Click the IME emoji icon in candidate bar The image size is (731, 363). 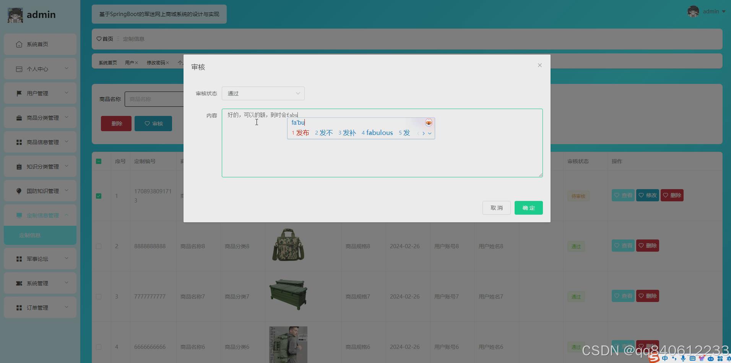click(x=429, y=122)
